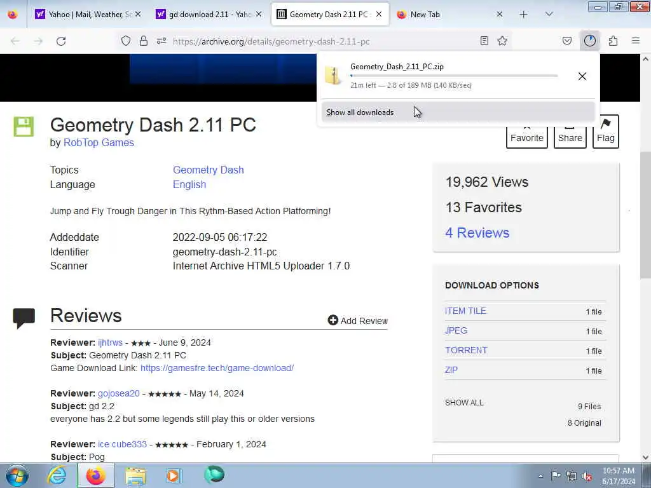Save the page to Pocket
651x488 pixels.
[x=567, y=41]
